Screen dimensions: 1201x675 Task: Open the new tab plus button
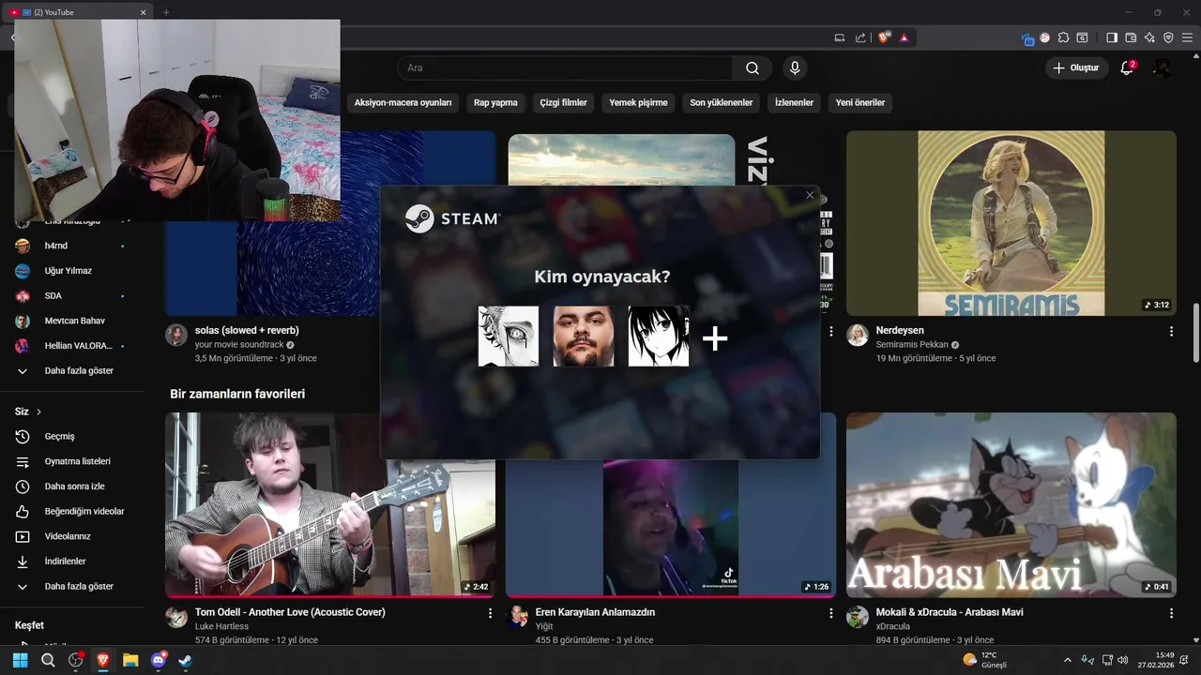click(x=166, y=12)
